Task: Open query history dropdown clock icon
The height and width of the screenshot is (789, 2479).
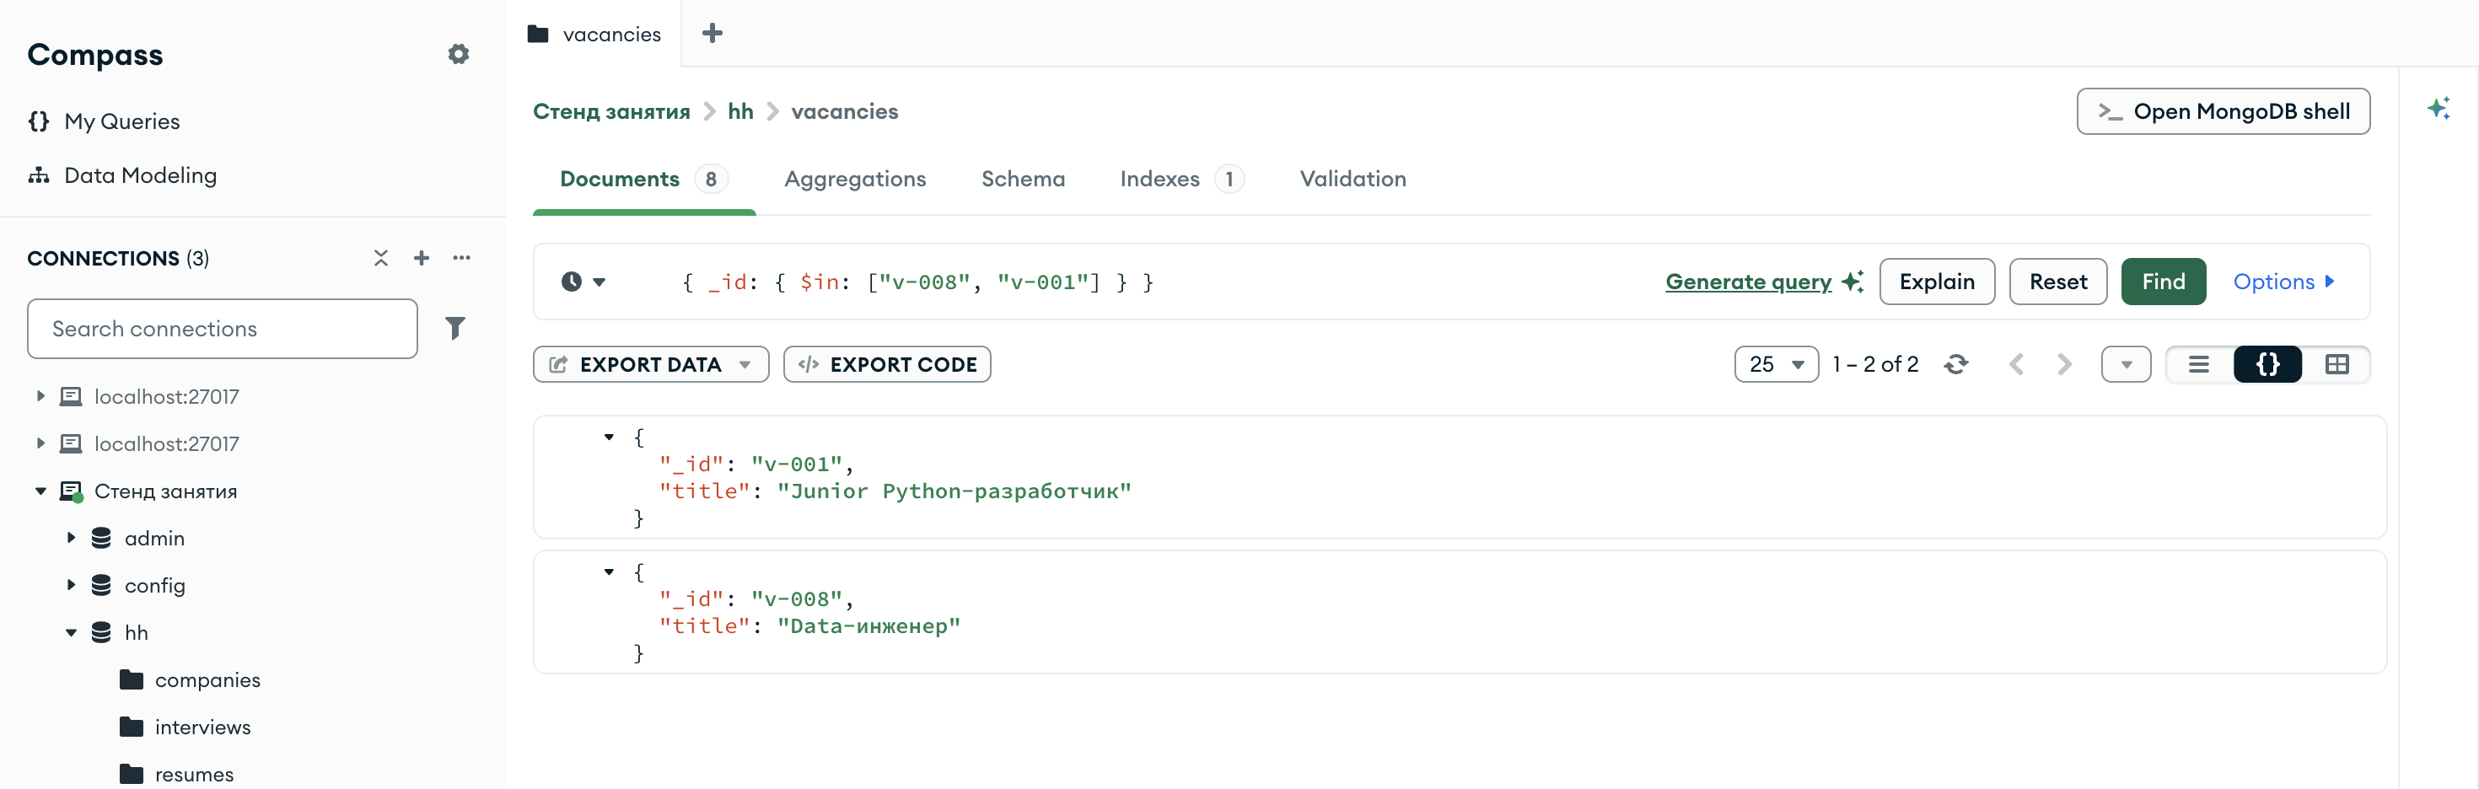Action: (583, 282)
